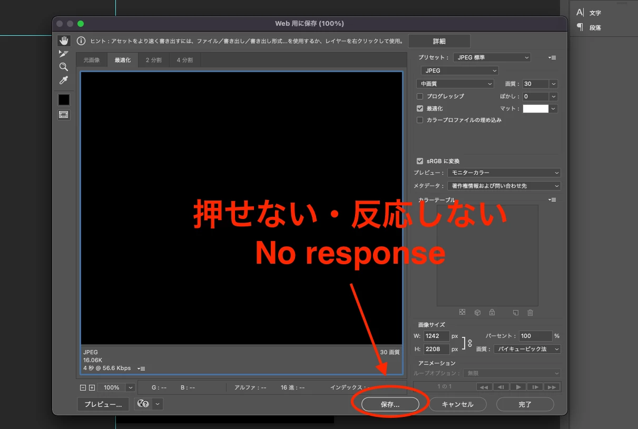This screenshot has width=638, height=429.
Task: Click the map to transparent color icon
Action: coord(462,312)
